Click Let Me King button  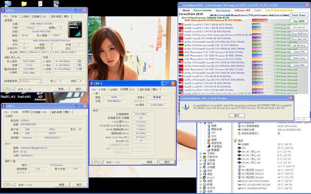299,45
